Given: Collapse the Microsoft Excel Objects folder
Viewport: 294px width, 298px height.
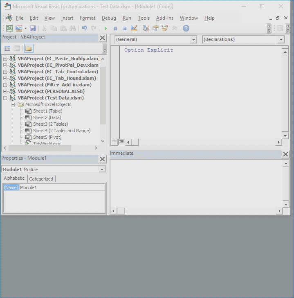Looking at the screenshot, I should click(x=13, y=104).
